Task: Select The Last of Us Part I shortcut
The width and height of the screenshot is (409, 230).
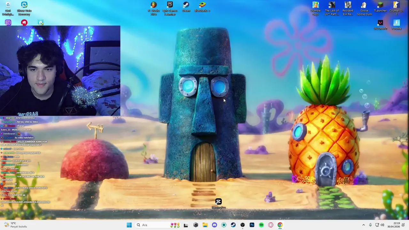Action: click(332, 8)
